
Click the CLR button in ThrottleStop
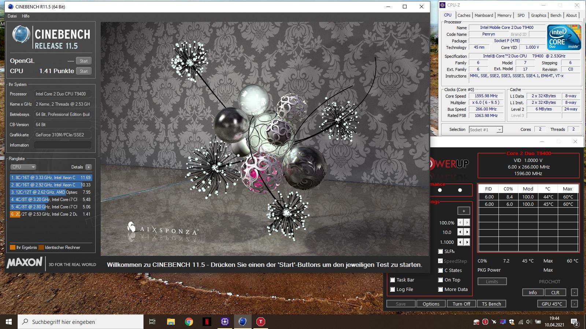click(555, 292)
